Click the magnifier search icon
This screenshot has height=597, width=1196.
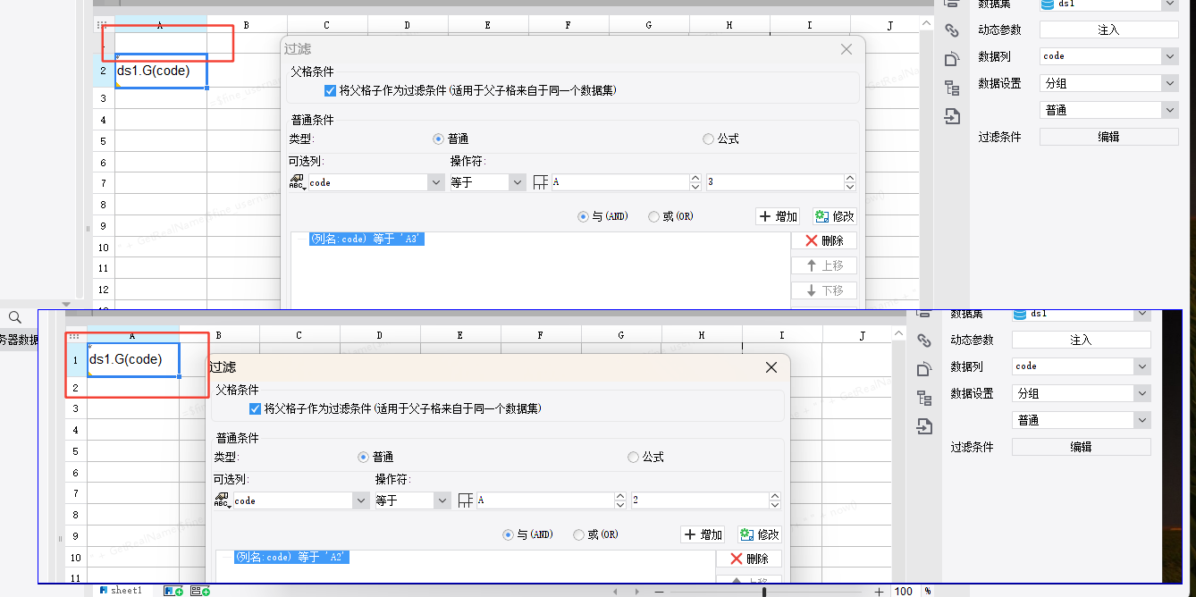(15, 317)
